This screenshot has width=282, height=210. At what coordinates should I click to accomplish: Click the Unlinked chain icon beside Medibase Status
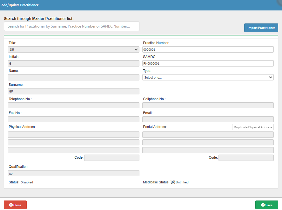pyautogui.click(x=173, y=182)
